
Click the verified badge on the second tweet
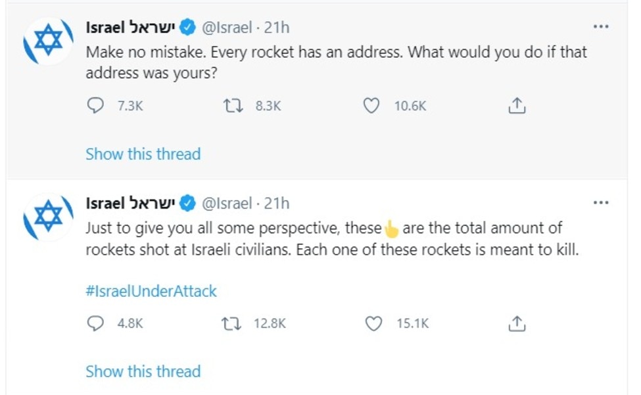coord(187,203)
